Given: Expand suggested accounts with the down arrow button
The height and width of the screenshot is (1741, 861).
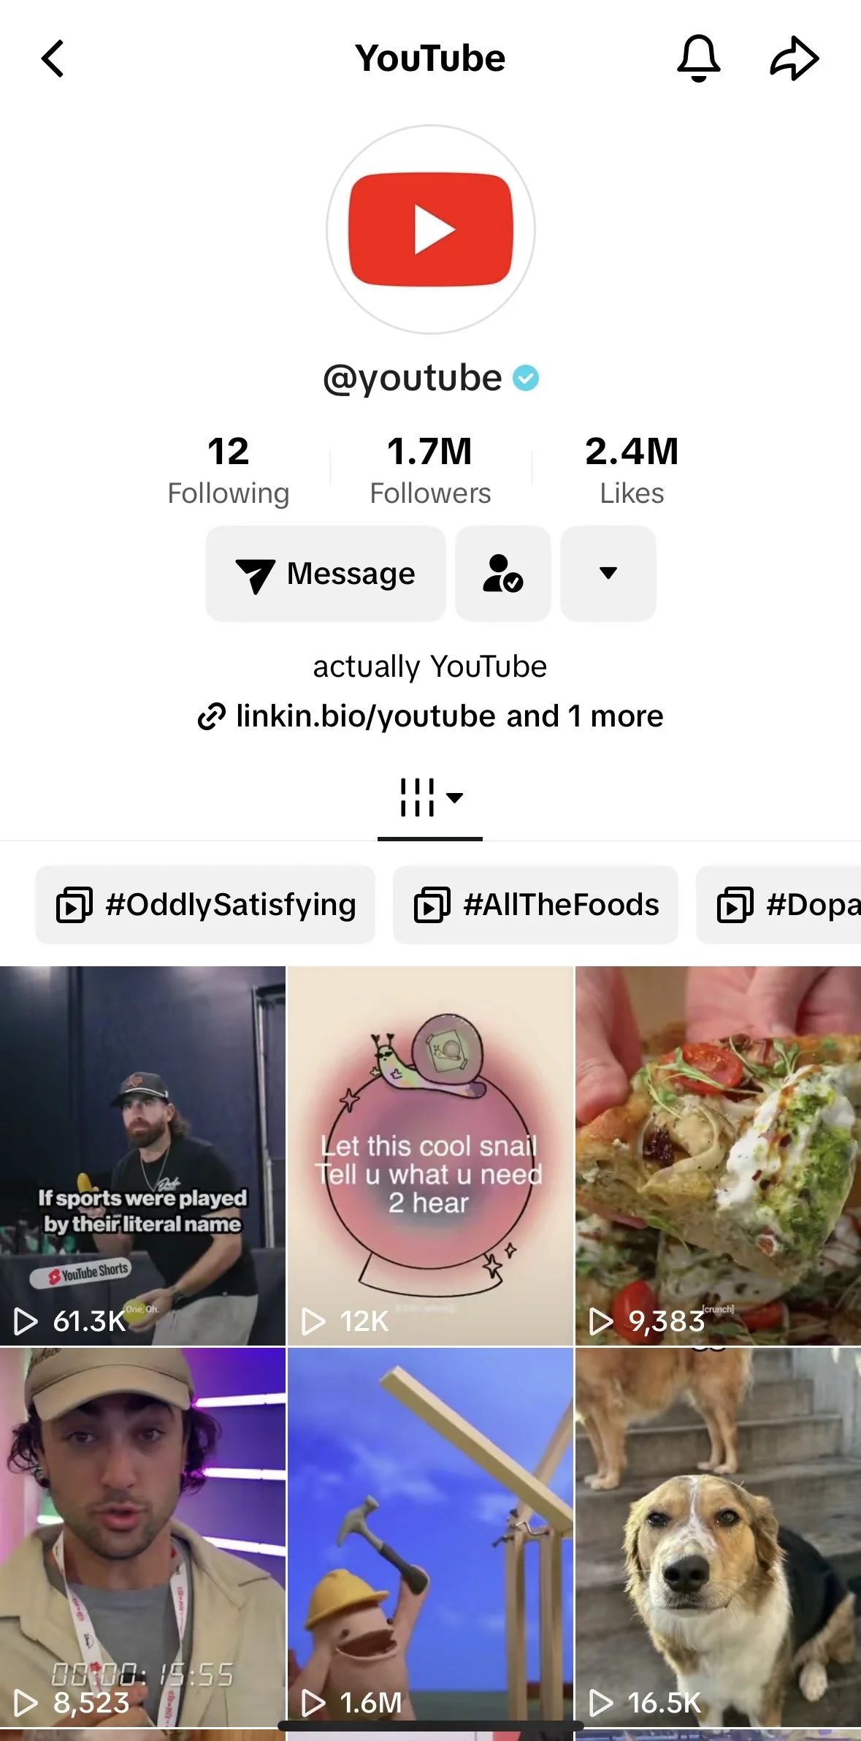Looking at the screenshot, I should pyautogui.click(x=608, y=574).
